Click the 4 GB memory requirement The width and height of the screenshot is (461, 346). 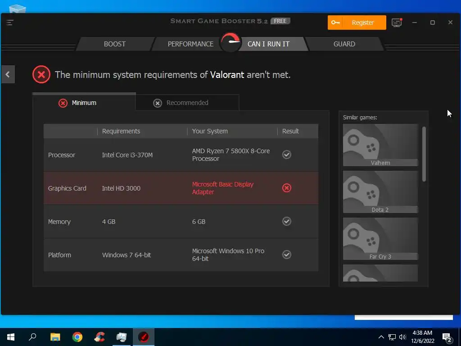(x=109, y=222)
